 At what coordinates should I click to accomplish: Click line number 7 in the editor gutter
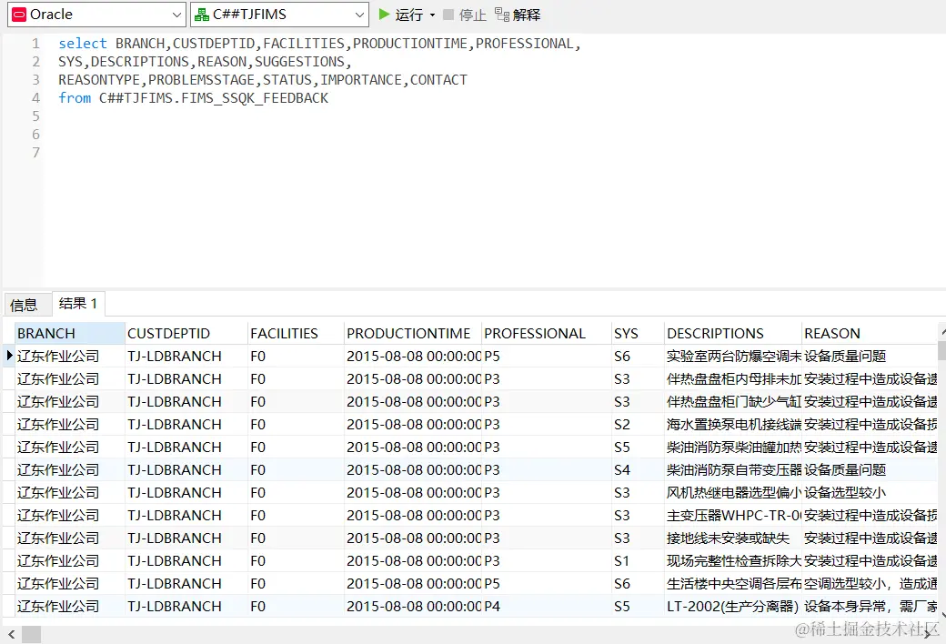36,152
